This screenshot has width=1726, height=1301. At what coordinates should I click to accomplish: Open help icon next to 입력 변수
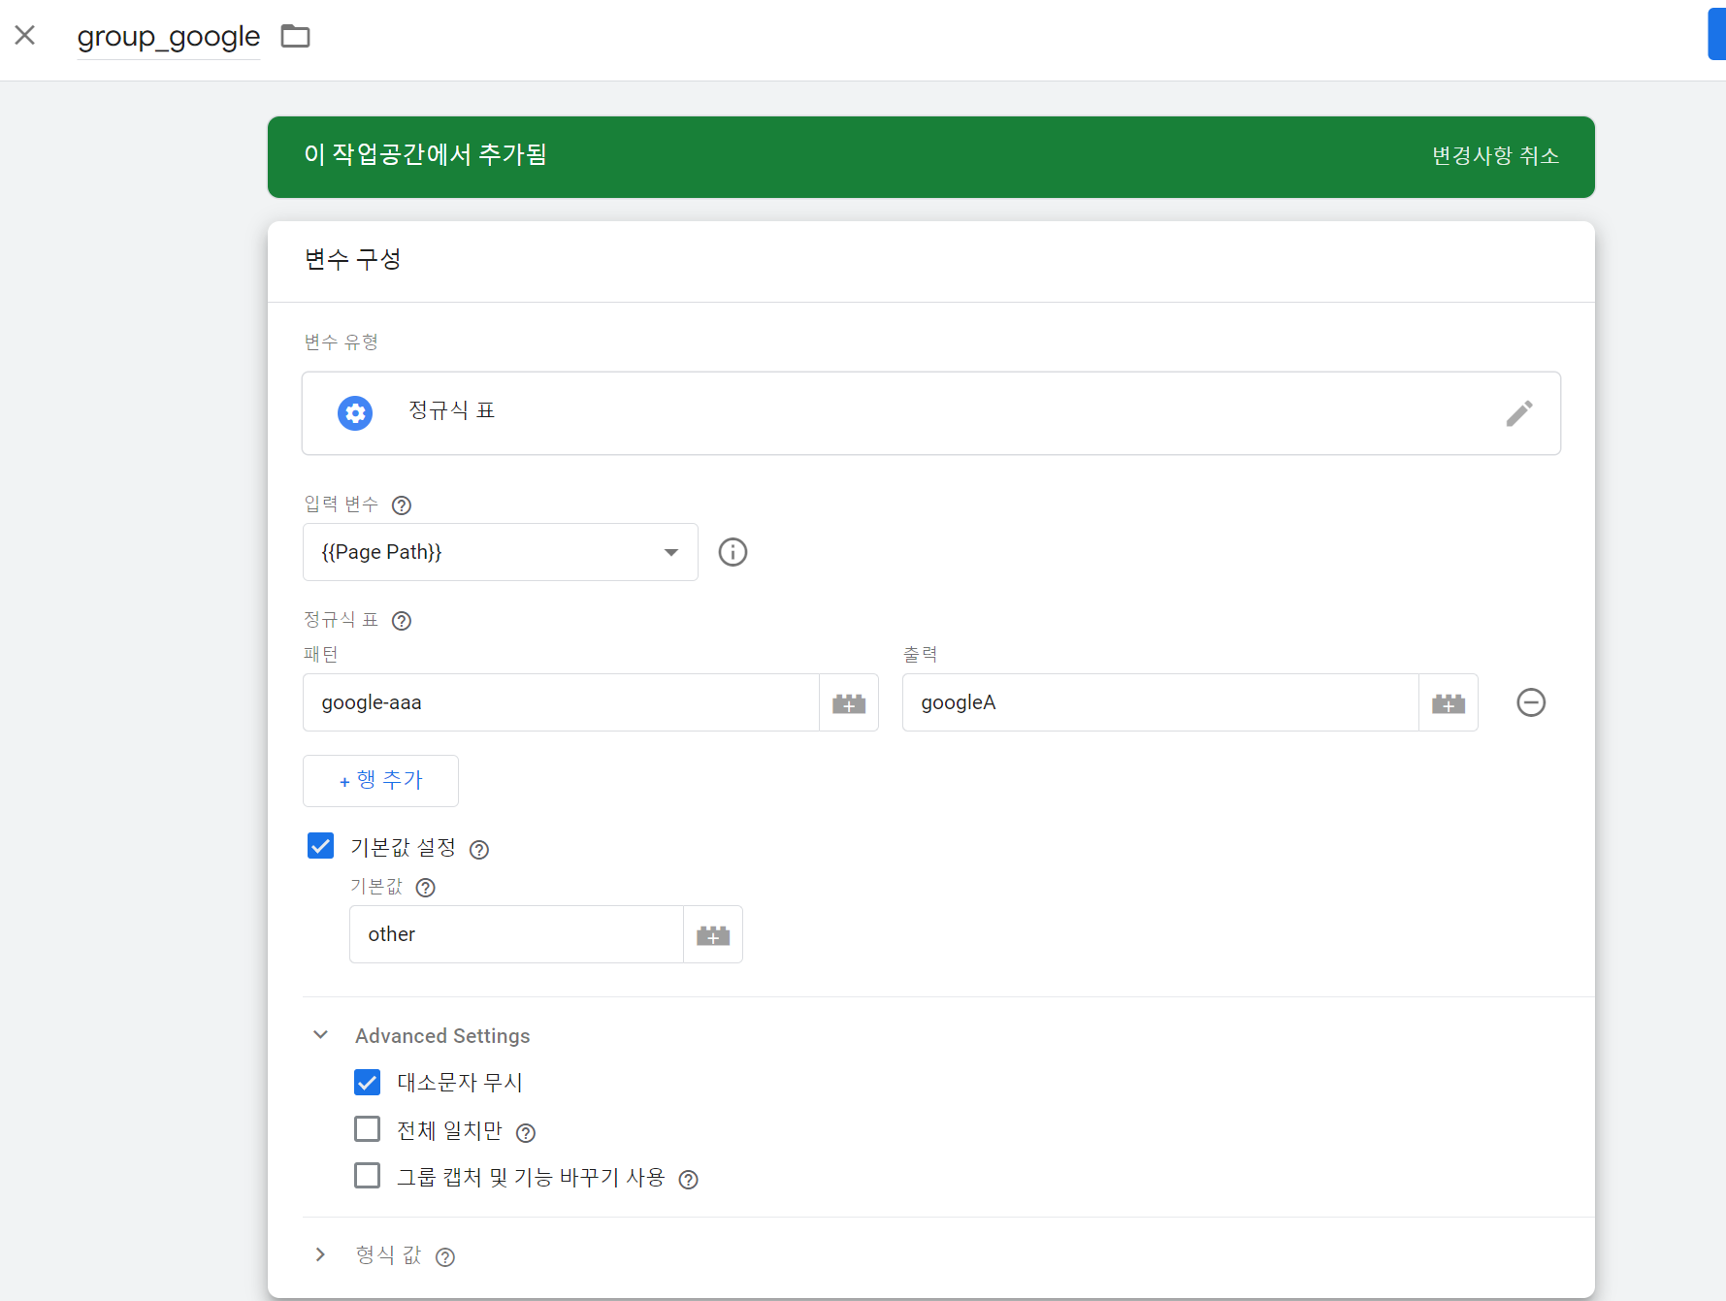coord(402,505)
